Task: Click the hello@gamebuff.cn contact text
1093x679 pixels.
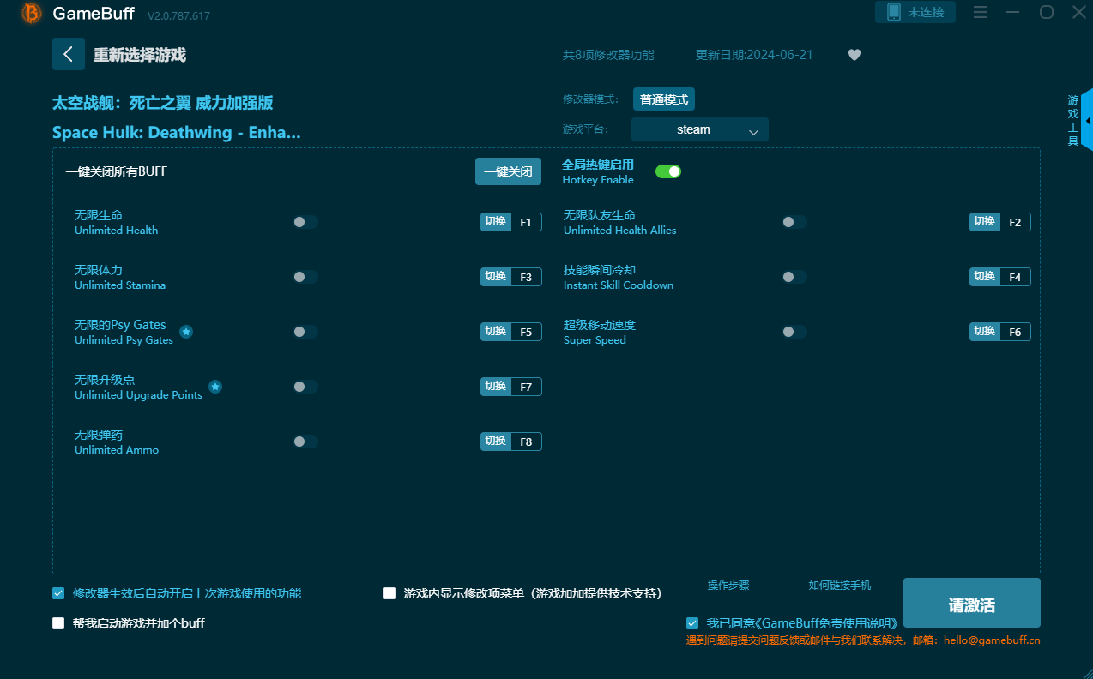Action: pyautogui.click(x=992, y=640)
